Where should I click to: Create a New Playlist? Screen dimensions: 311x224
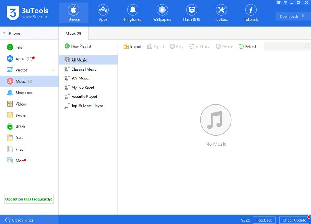tap(78, 46)
